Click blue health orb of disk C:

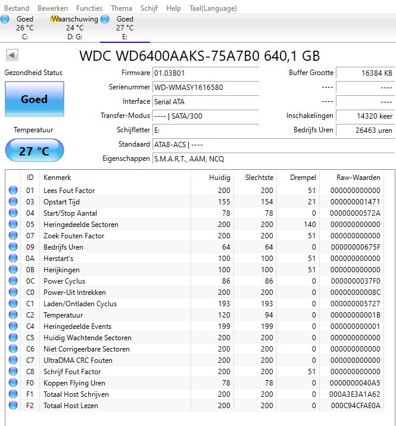pyautogui.click(x=5, y=19)
